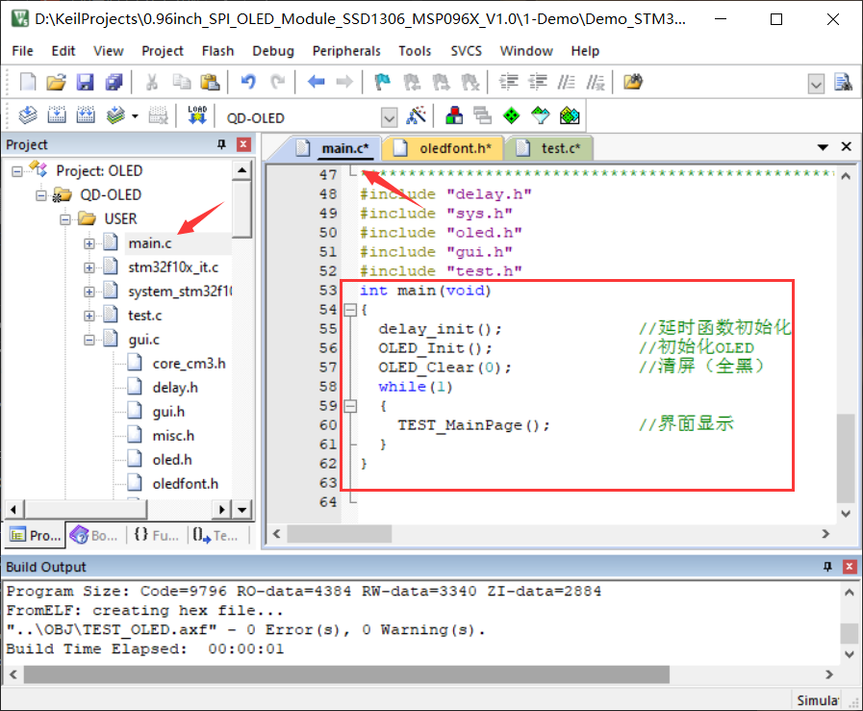The height and width of the screenshot is (711, 863).
Task: Close the Project panel
Action: click(243, 144)
